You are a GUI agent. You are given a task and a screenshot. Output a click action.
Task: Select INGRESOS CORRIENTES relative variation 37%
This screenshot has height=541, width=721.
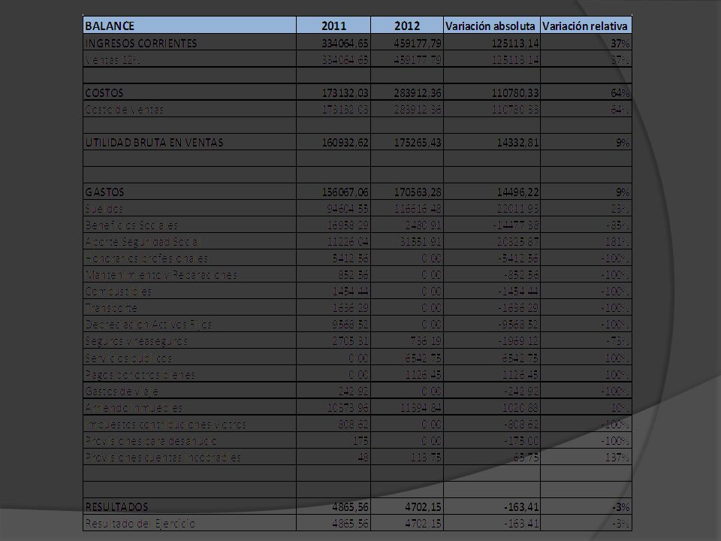coord(620,44)
